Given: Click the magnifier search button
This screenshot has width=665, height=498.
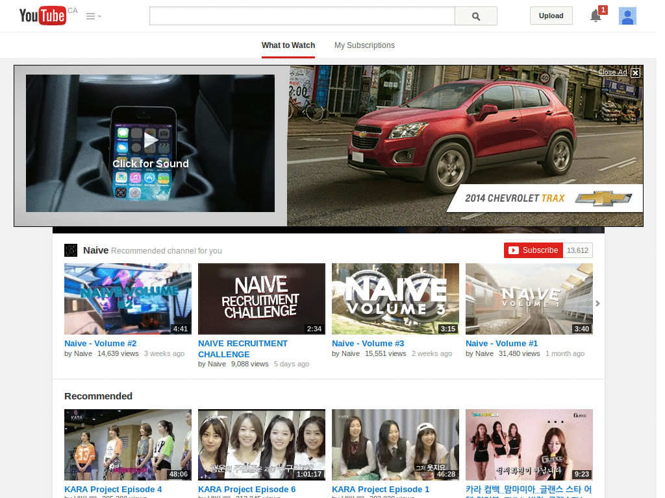Looking at the screenshot, I should 476,16.
